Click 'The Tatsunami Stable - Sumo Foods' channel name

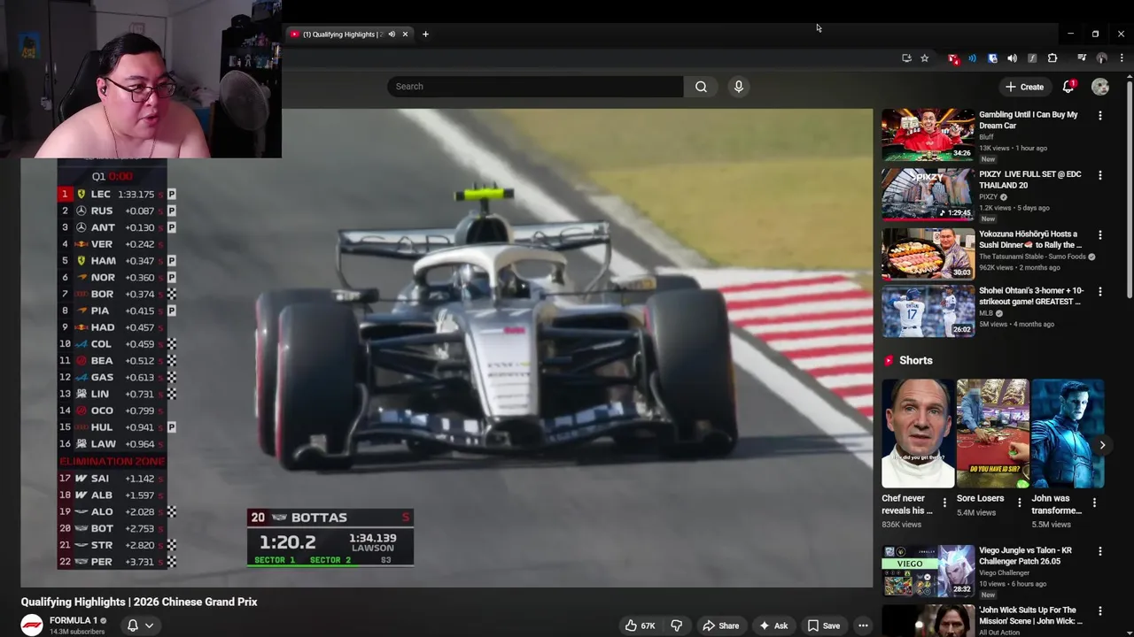1032,257
